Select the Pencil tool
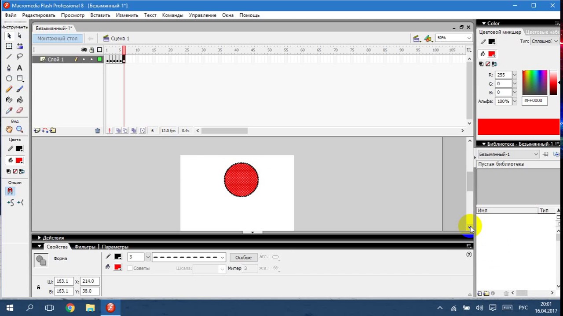 (9, 89)
